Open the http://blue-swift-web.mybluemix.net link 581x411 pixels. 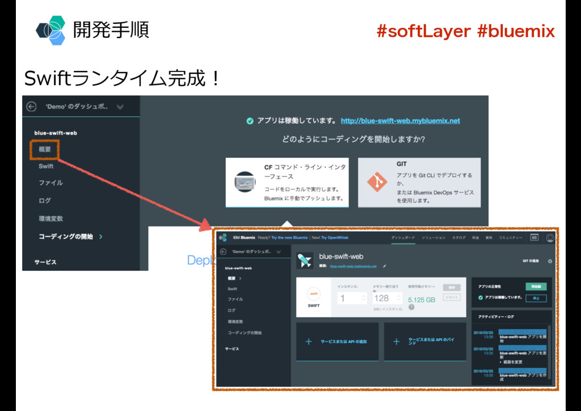(x=400, y=121)
